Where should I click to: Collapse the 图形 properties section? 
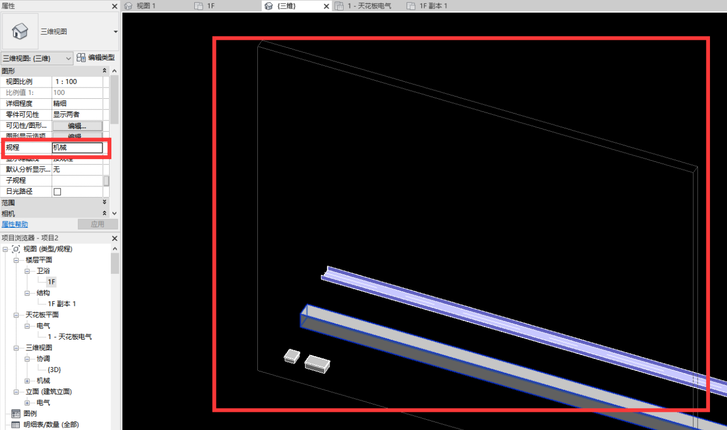pyautogui.click(x=105, y=70)
